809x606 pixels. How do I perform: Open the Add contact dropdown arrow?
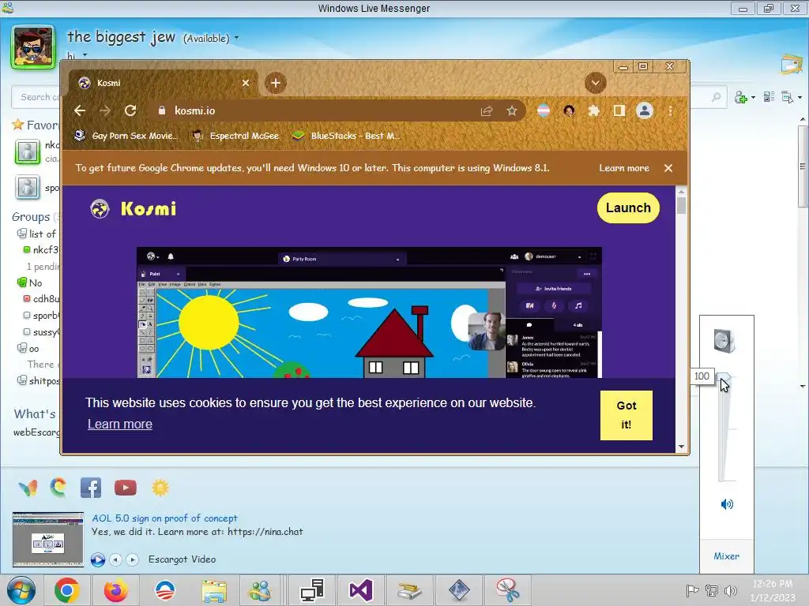click(753, 97)
